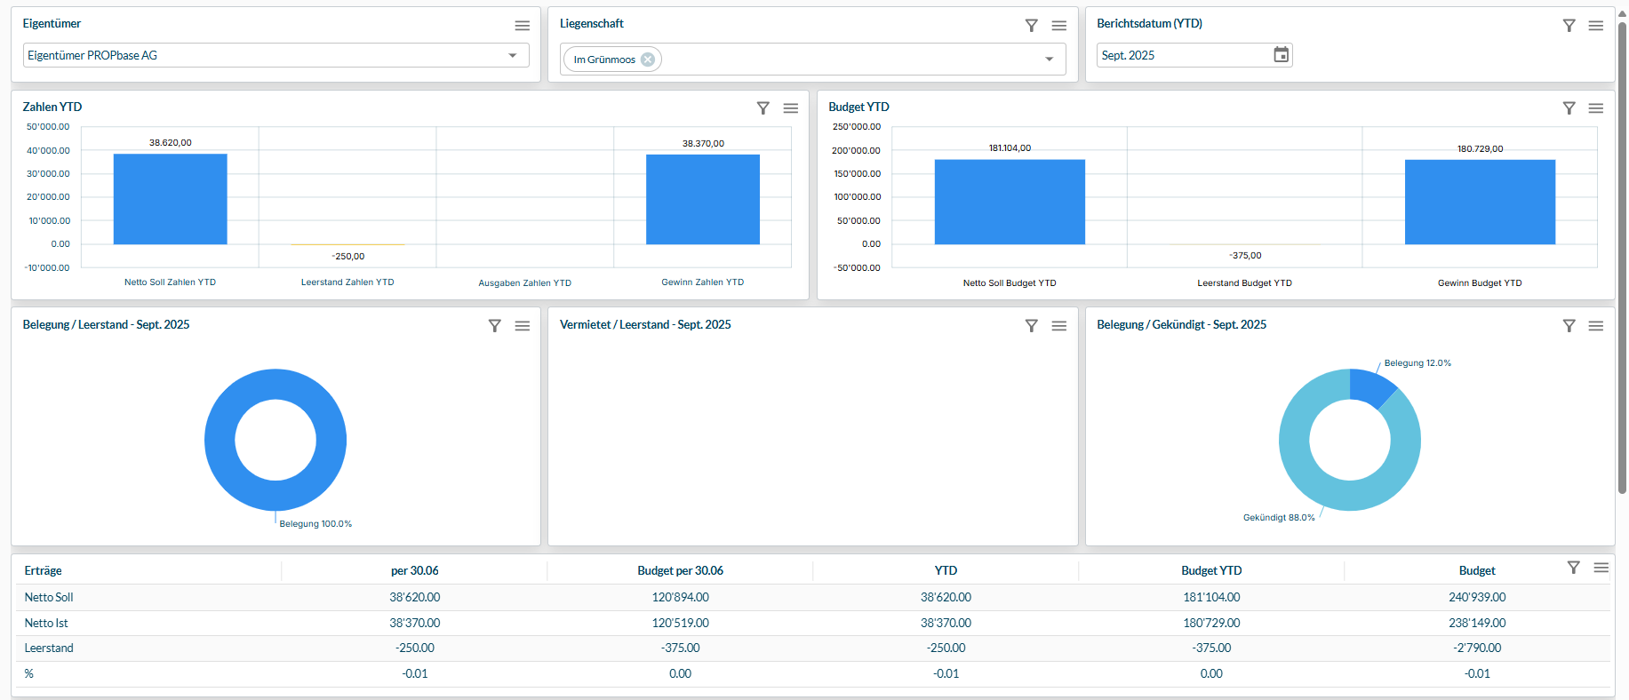Open the Vermietet / Leerstand panel menu
Image resolution: width=1629 pixels, height=700 pixels.
click(1058, 326)
